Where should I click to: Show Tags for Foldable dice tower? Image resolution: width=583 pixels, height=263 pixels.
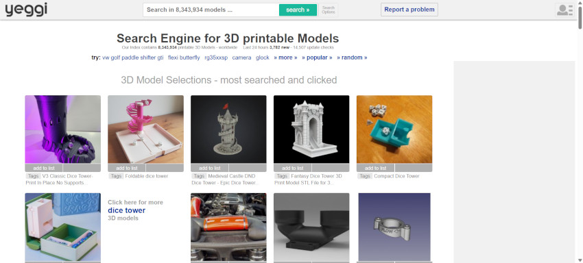(x=116, y=176)
